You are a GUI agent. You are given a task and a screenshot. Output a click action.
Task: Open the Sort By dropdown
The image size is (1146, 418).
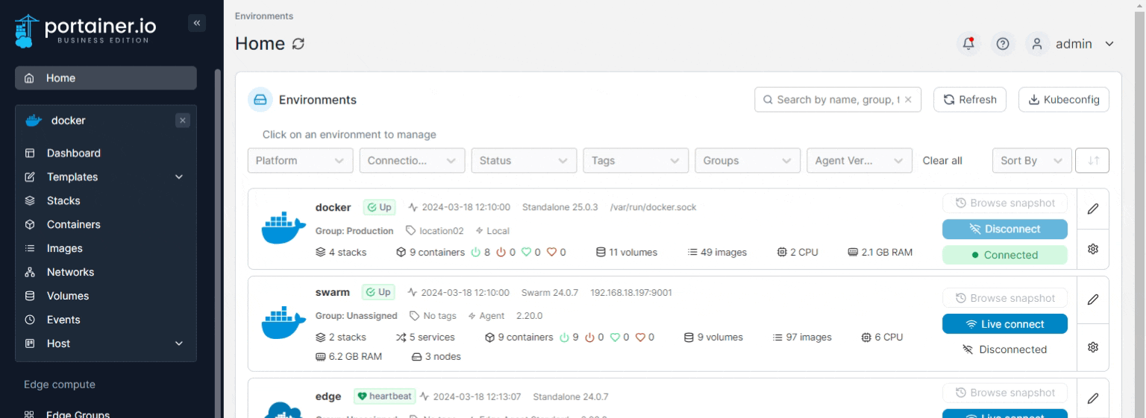tap(1031, 160)
